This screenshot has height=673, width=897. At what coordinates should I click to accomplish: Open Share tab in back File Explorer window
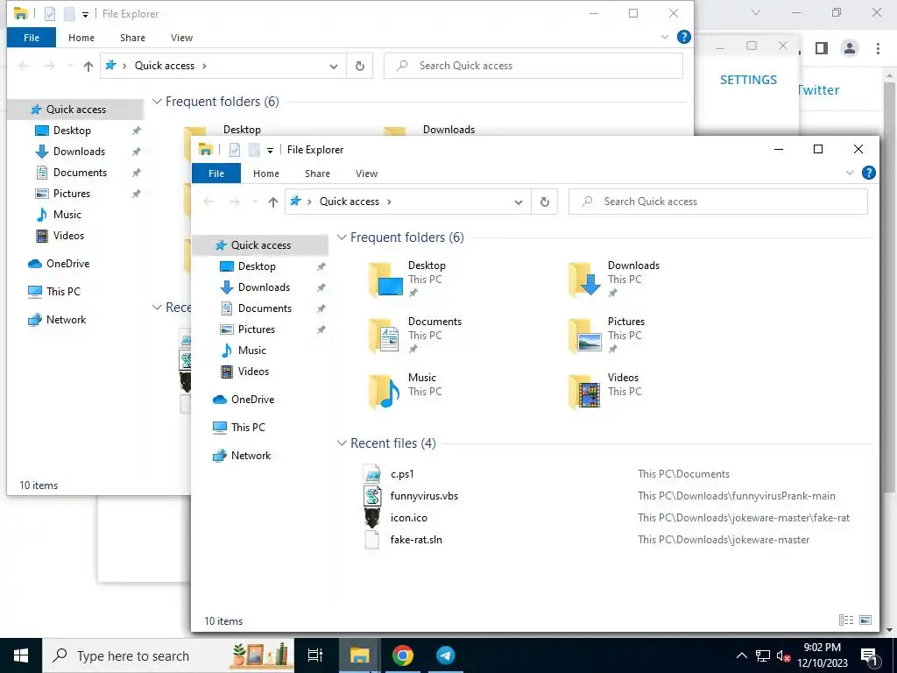(133, 38)
